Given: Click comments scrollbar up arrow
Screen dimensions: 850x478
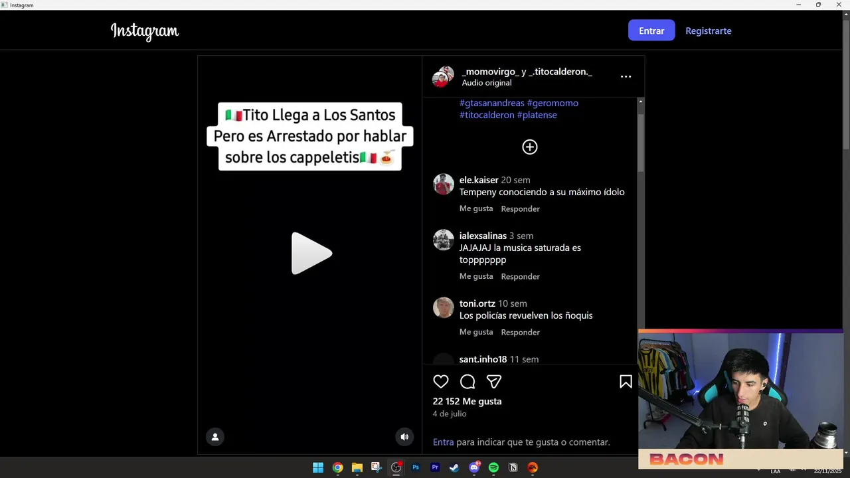Looking at the screenshot, I should coord(641,101).
